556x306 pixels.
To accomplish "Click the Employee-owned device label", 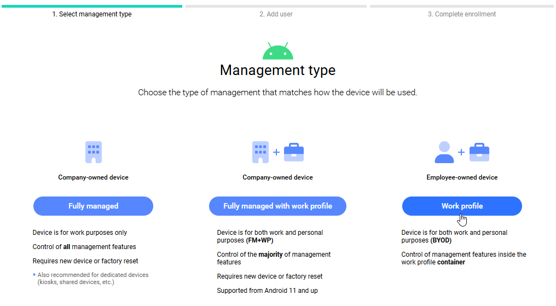I will point(462,177).
